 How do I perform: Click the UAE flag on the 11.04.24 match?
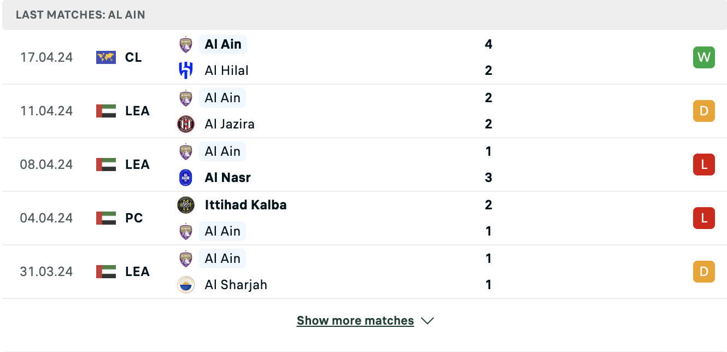tap(106, 111)
